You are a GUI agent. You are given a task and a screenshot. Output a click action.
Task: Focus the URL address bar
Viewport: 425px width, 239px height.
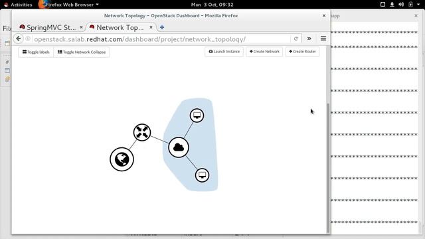click(161, 39)
